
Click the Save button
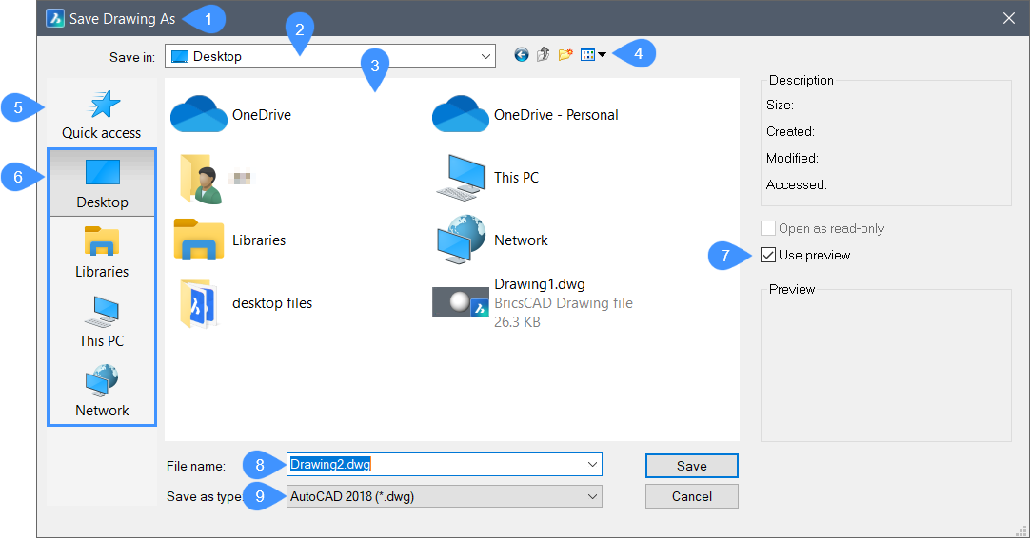pos(691,466)
